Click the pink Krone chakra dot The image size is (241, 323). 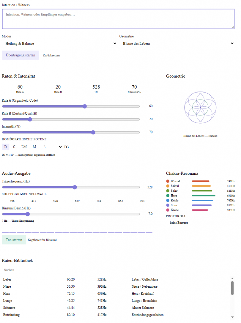pos(168,210)
